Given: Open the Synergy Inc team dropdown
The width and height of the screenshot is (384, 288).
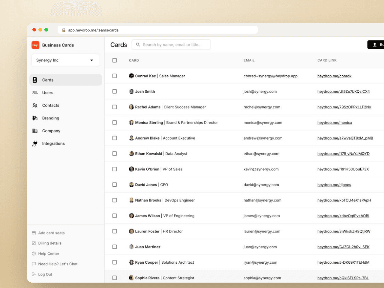Looking at the screenshot, I should click(65, 60).
